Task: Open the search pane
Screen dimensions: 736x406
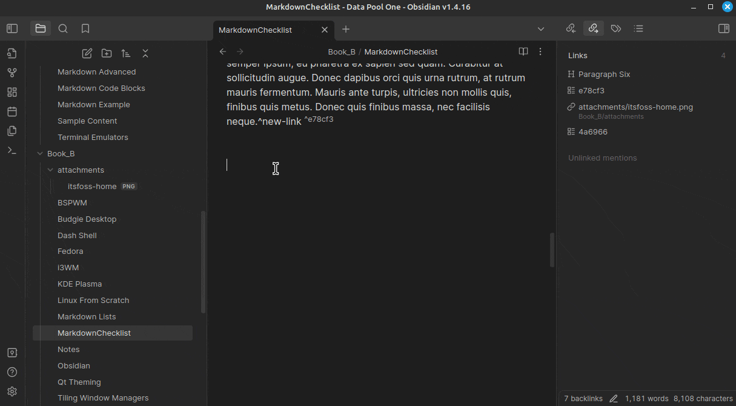Action: tap(63, 28)
